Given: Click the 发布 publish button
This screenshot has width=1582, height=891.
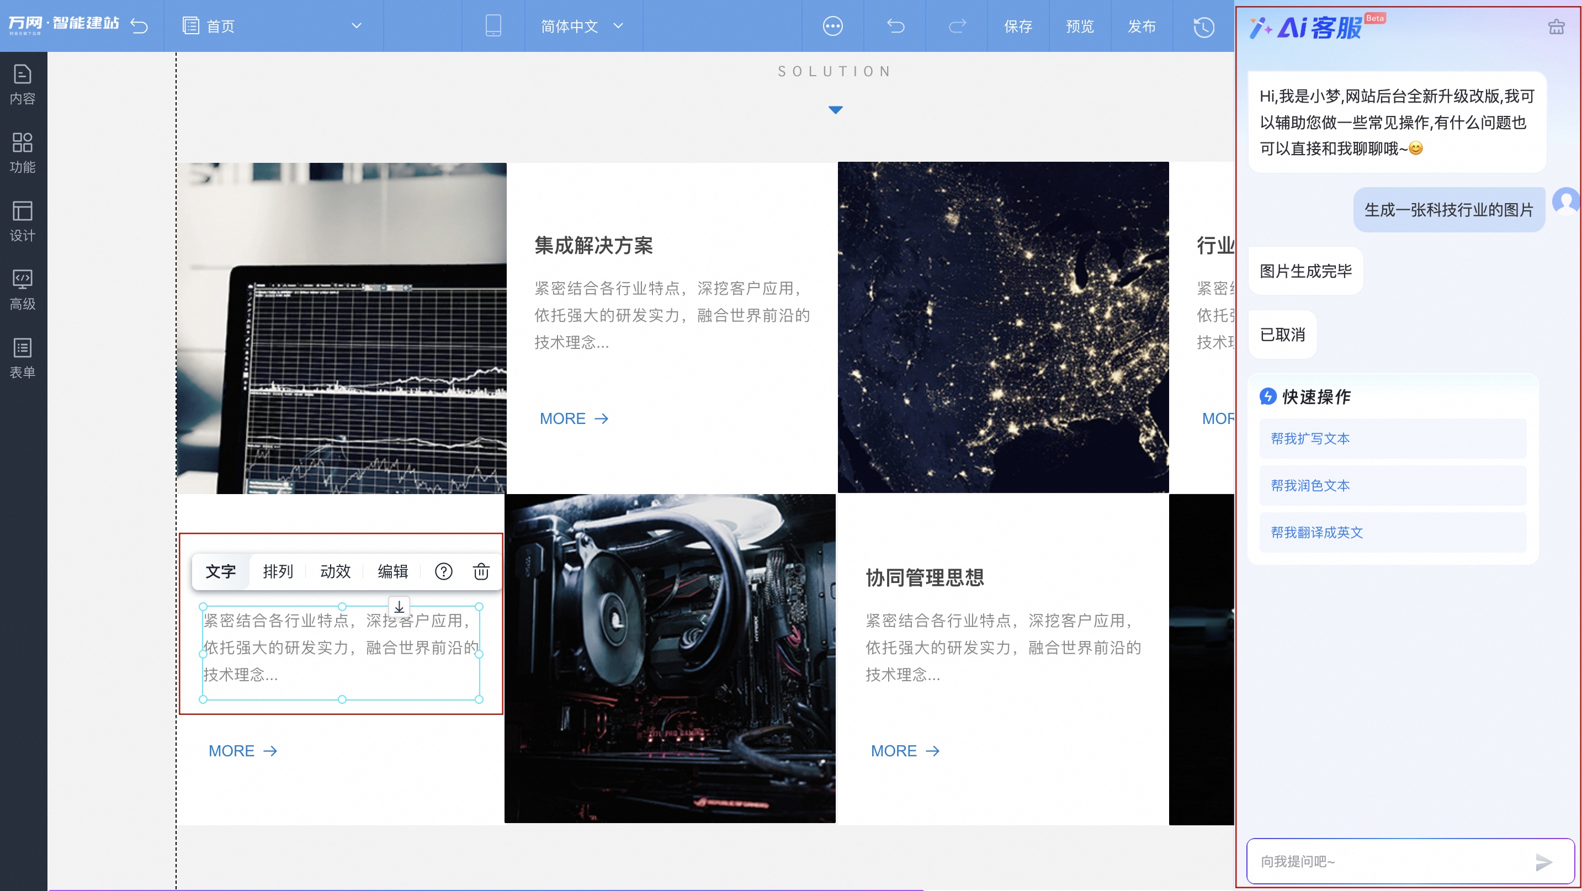Looking at the screenshot, I should click(1142, 26).
